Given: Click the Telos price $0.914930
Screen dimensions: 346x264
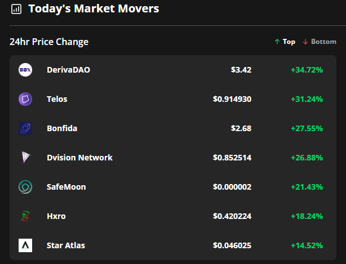Looking at the screenshot, I should coord(232,99).
